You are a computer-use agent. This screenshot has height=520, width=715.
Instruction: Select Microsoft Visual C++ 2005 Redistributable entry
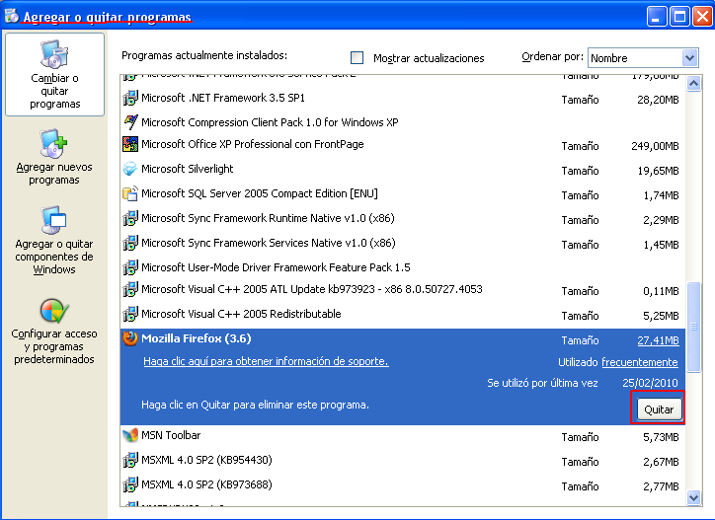coord(241,315)
